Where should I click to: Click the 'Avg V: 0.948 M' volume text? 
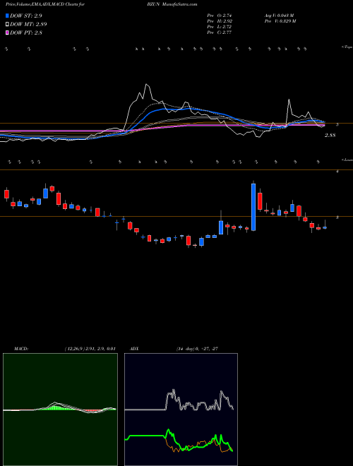click(x=278, y=16)
